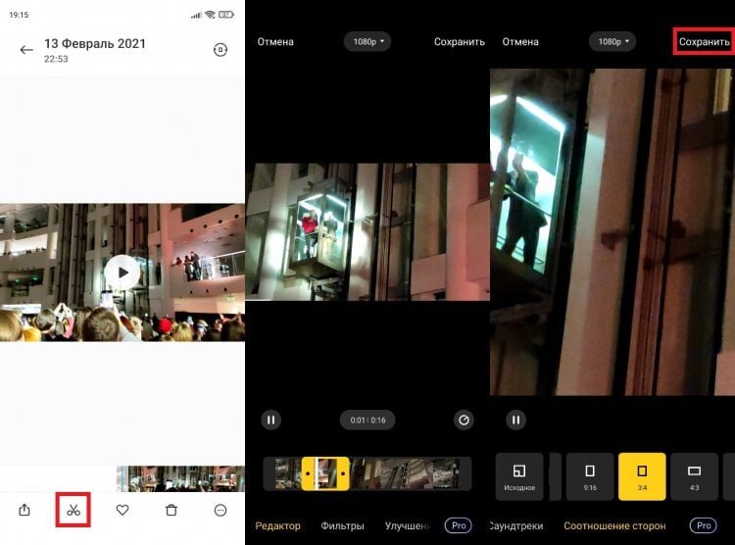Tap Отмена in the middle editor
The image size is (735, 545).
(x=275, y=42)
